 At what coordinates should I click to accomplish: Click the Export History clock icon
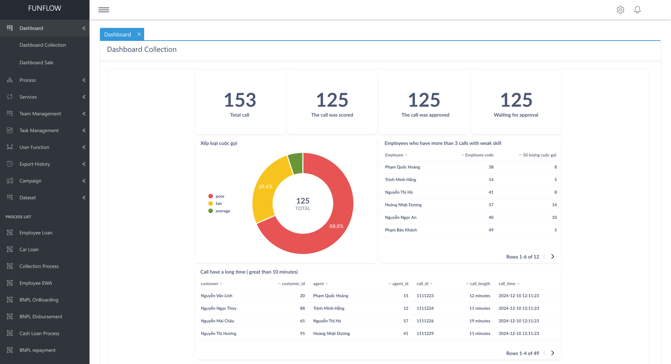coord(10,164)
